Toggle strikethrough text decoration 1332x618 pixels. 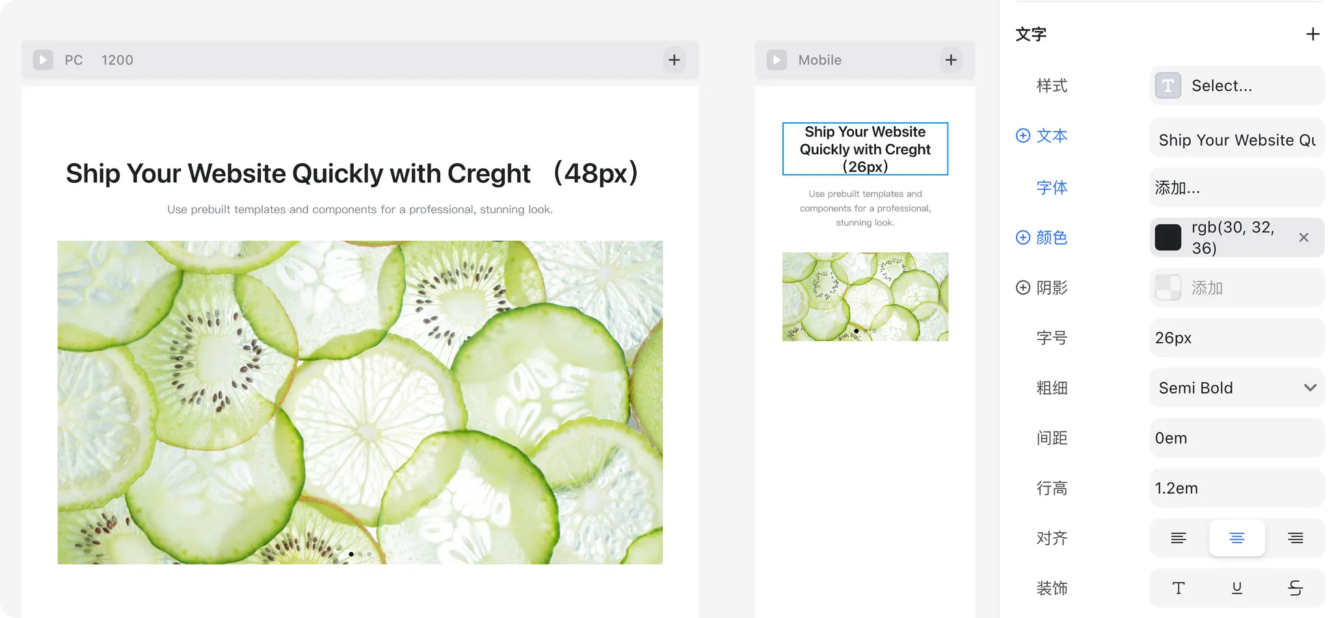point(1295,588)
